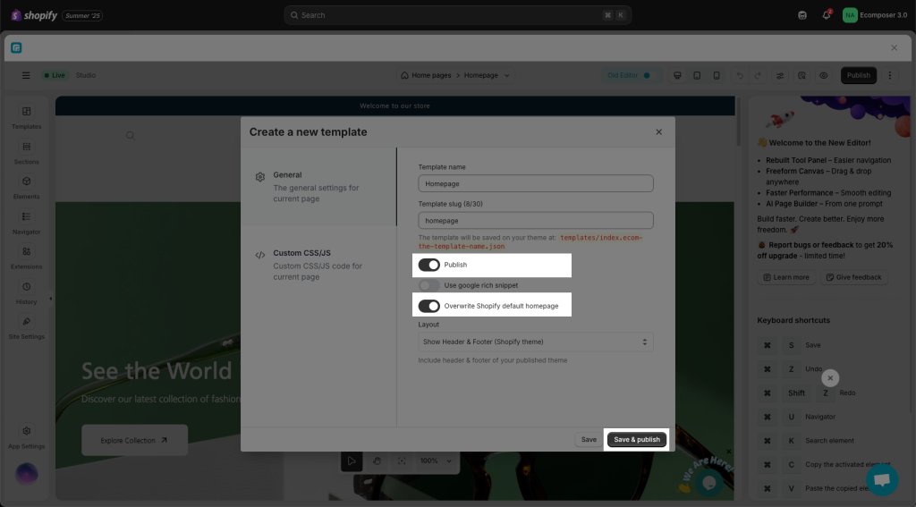Click Learn more in welcome panel

(786, 277)
